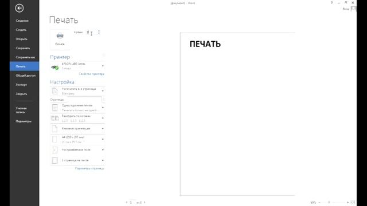The image size is (367, 206).
Task: Click the zoom out minus icon
Action: [x=319, y=203]
